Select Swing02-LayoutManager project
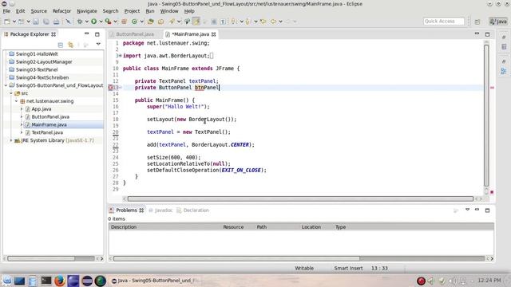511x287 pixels. [44, 62]
